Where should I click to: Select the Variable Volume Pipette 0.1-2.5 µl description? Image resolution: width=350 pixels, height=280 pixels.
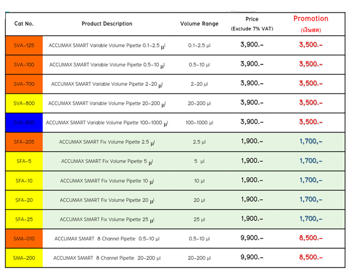[x=107, y=46]
